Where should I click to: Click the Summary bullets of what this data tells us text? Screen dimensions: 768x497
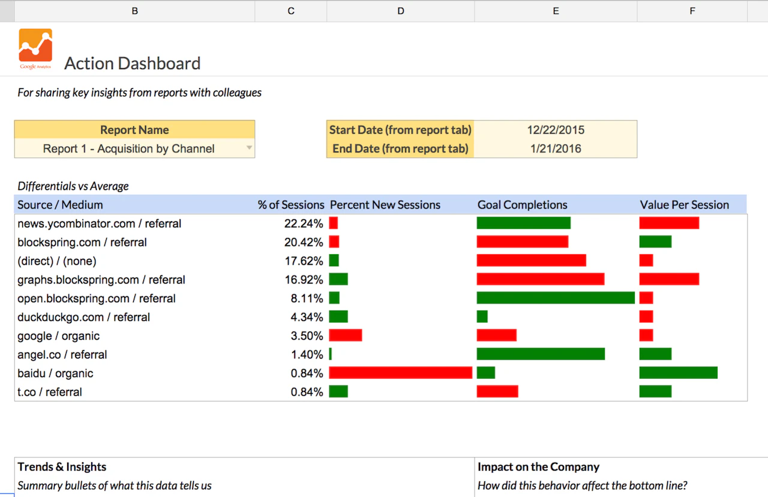coord(115,486)
